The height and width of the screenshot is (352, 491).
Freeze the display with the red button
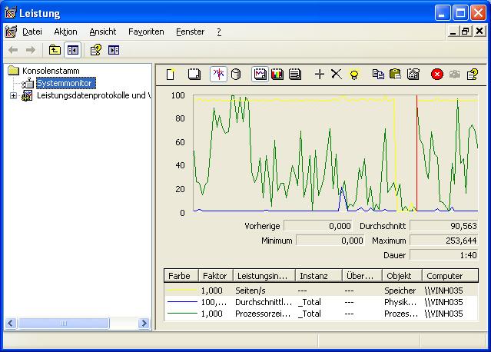(x=437, y=75)
